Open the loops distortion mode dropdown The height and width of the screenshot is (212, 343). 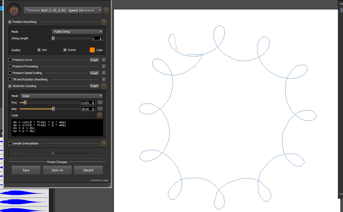(x=61, y=96)
